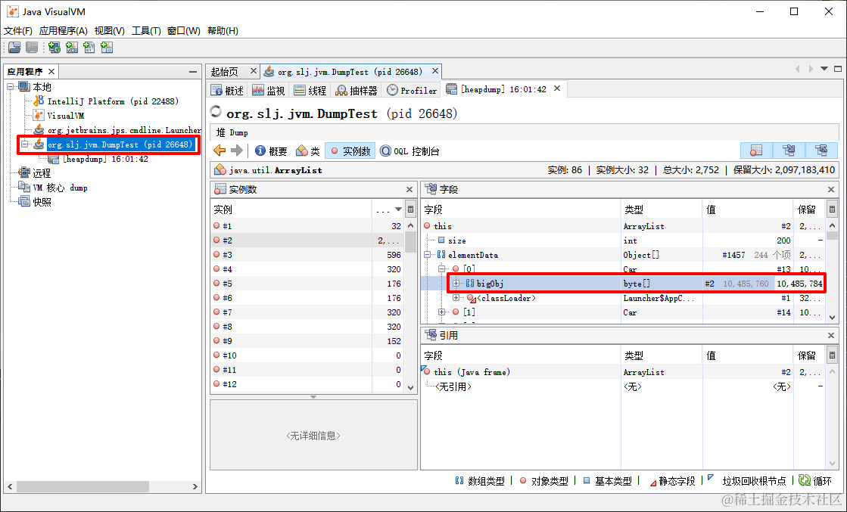
Task: Close the 起始页 tab
Action: pos(253,71)
